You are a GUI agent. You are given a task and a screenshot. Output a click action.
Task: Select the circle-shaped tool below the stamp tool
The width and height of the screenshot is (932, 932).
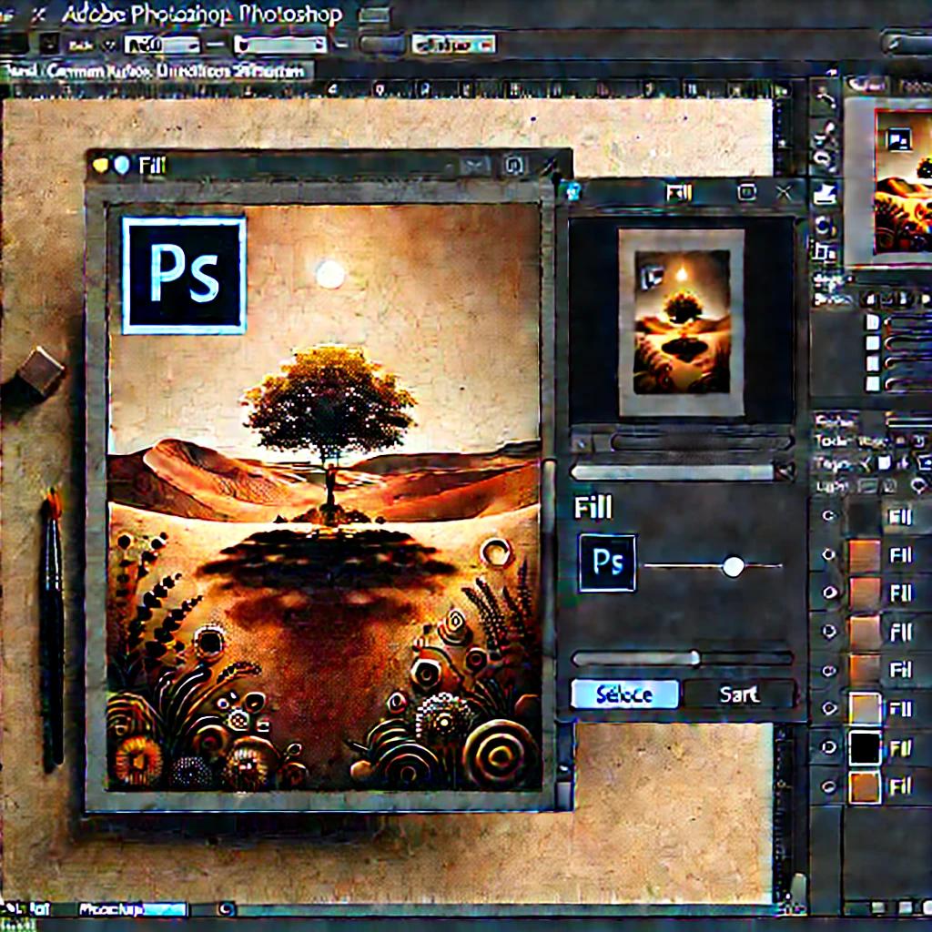(825, 226)
